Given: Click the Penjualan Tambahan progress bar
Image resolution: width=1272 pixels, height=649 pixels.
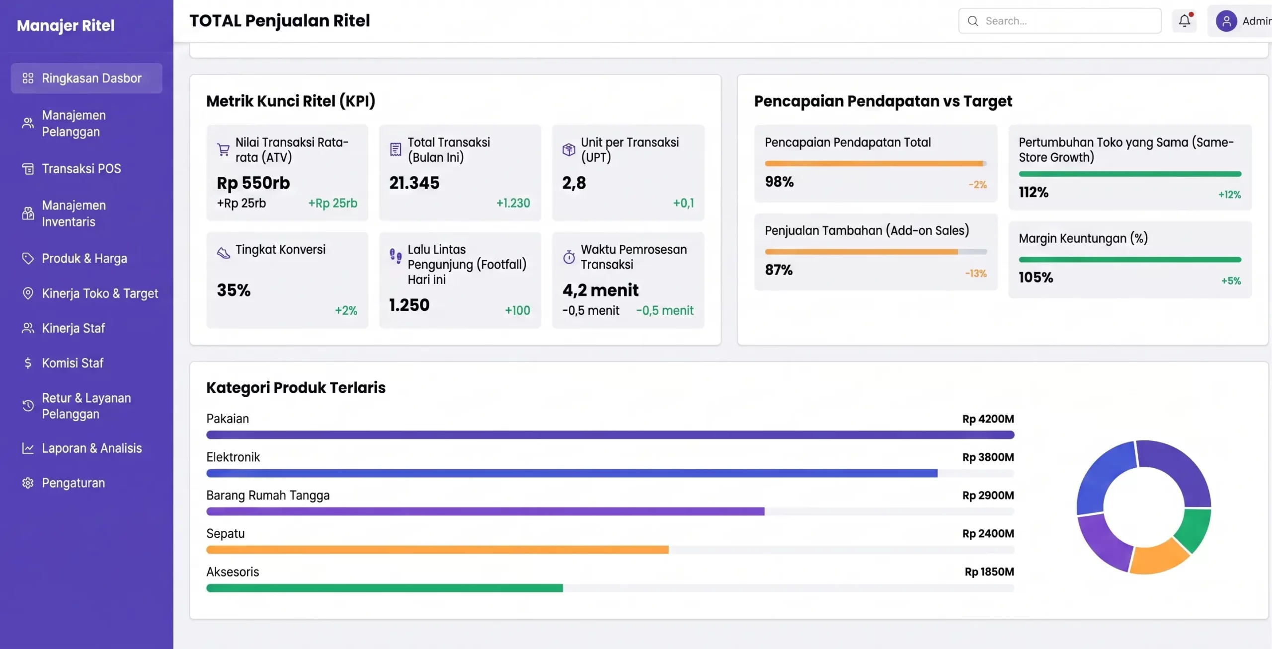Looking at the screenshot, I should point(875,252).
